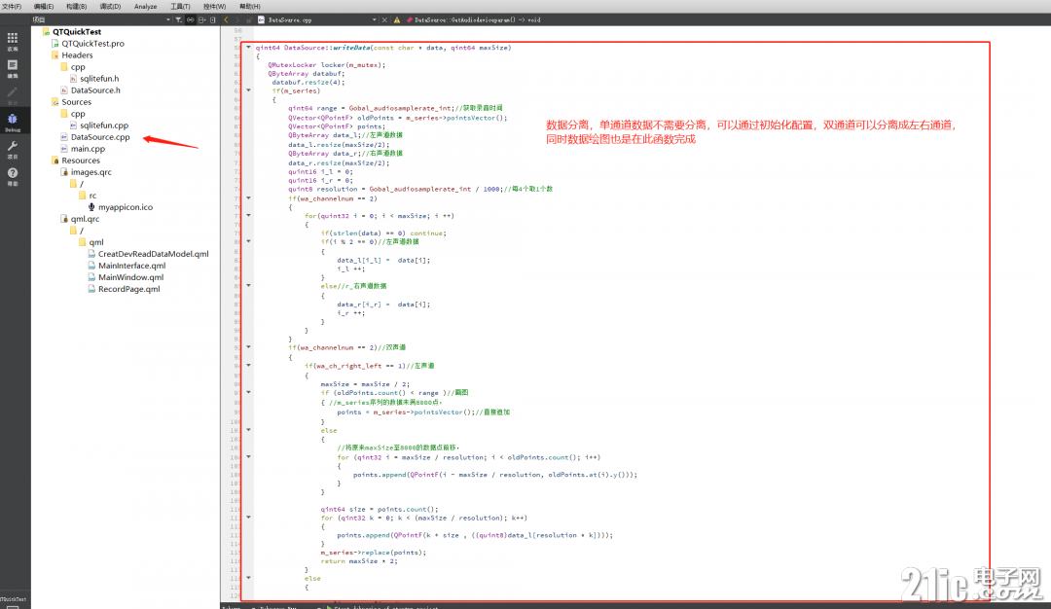The image size is (1051, 609).
Task: Select the Sources folder node
Action: (x=77, y=102)
